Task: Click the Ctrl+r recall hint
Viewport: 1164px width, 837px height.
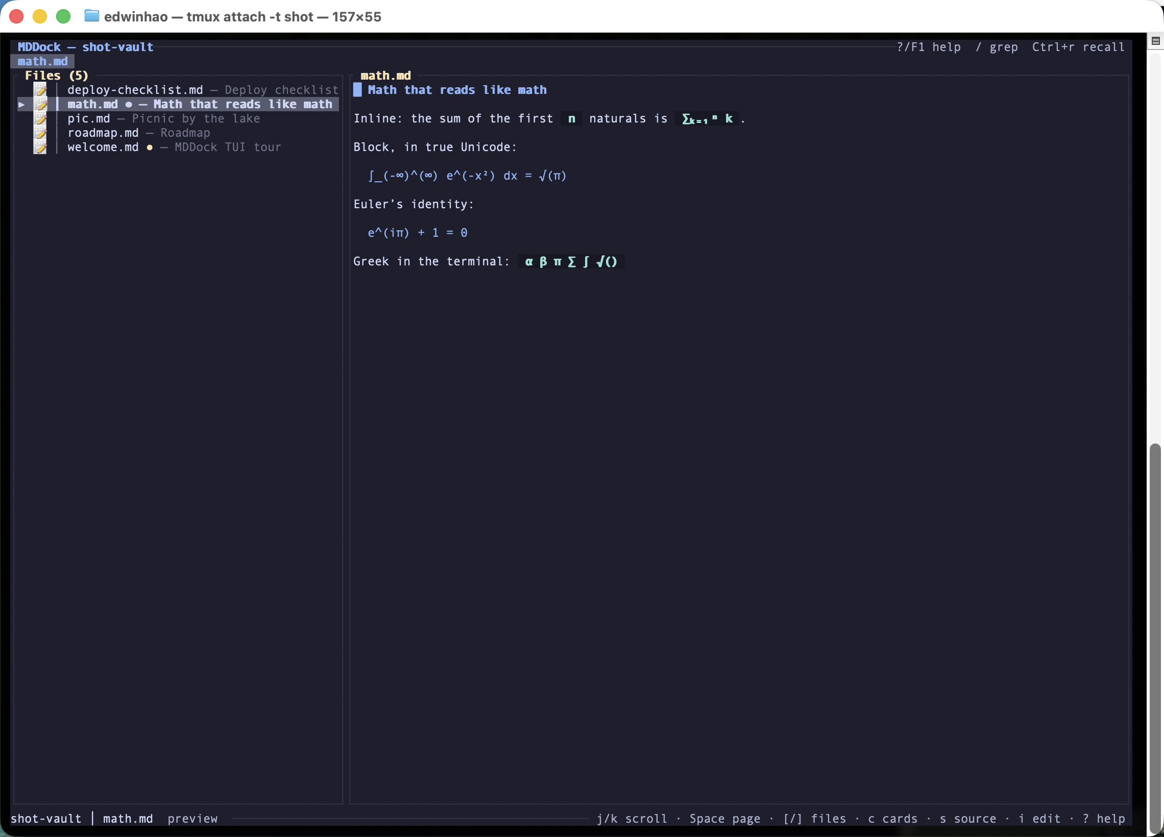Action: [x=1078, y=47]
